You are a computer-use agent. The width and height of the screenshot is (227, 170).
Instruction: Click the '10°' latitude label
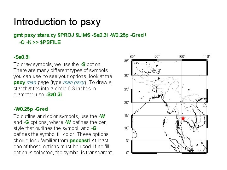pyautogui.click(x=127, y=128)
